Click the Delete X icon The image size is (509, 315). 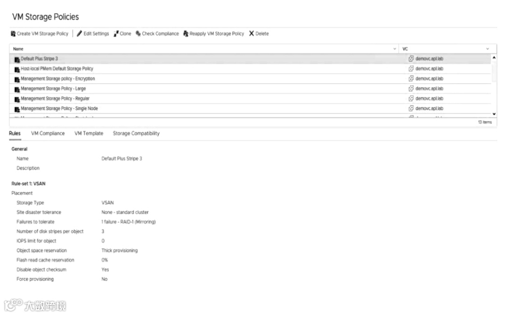point(251,33)
